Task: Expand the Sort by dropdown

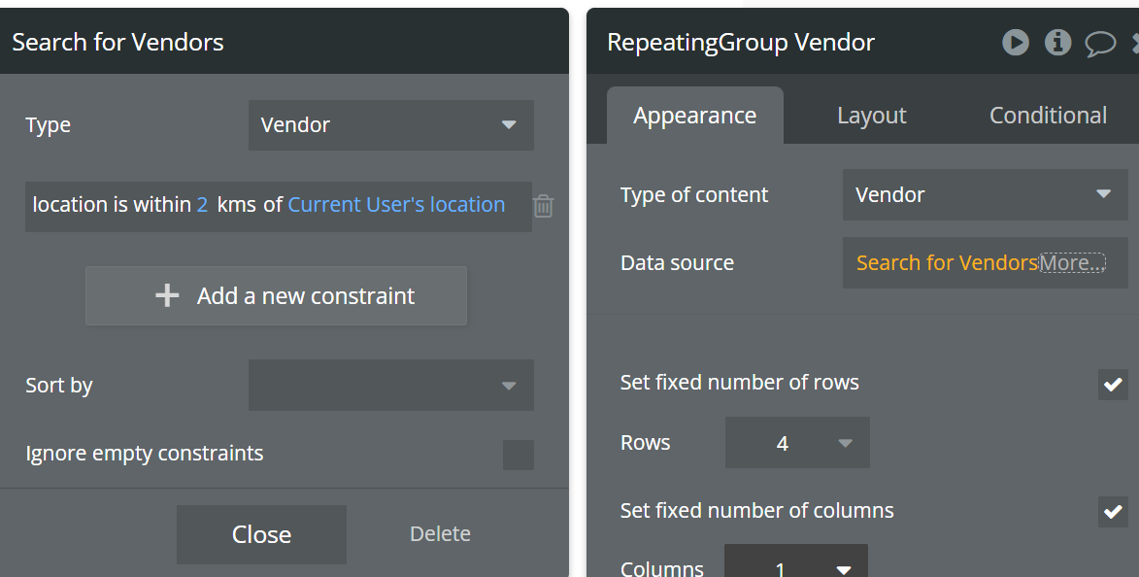Action: tap(390, 386)
